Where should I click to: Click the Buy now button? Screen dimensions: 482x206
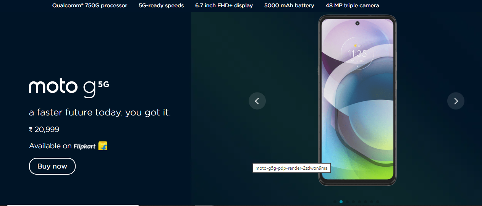[x=52, y=166]
